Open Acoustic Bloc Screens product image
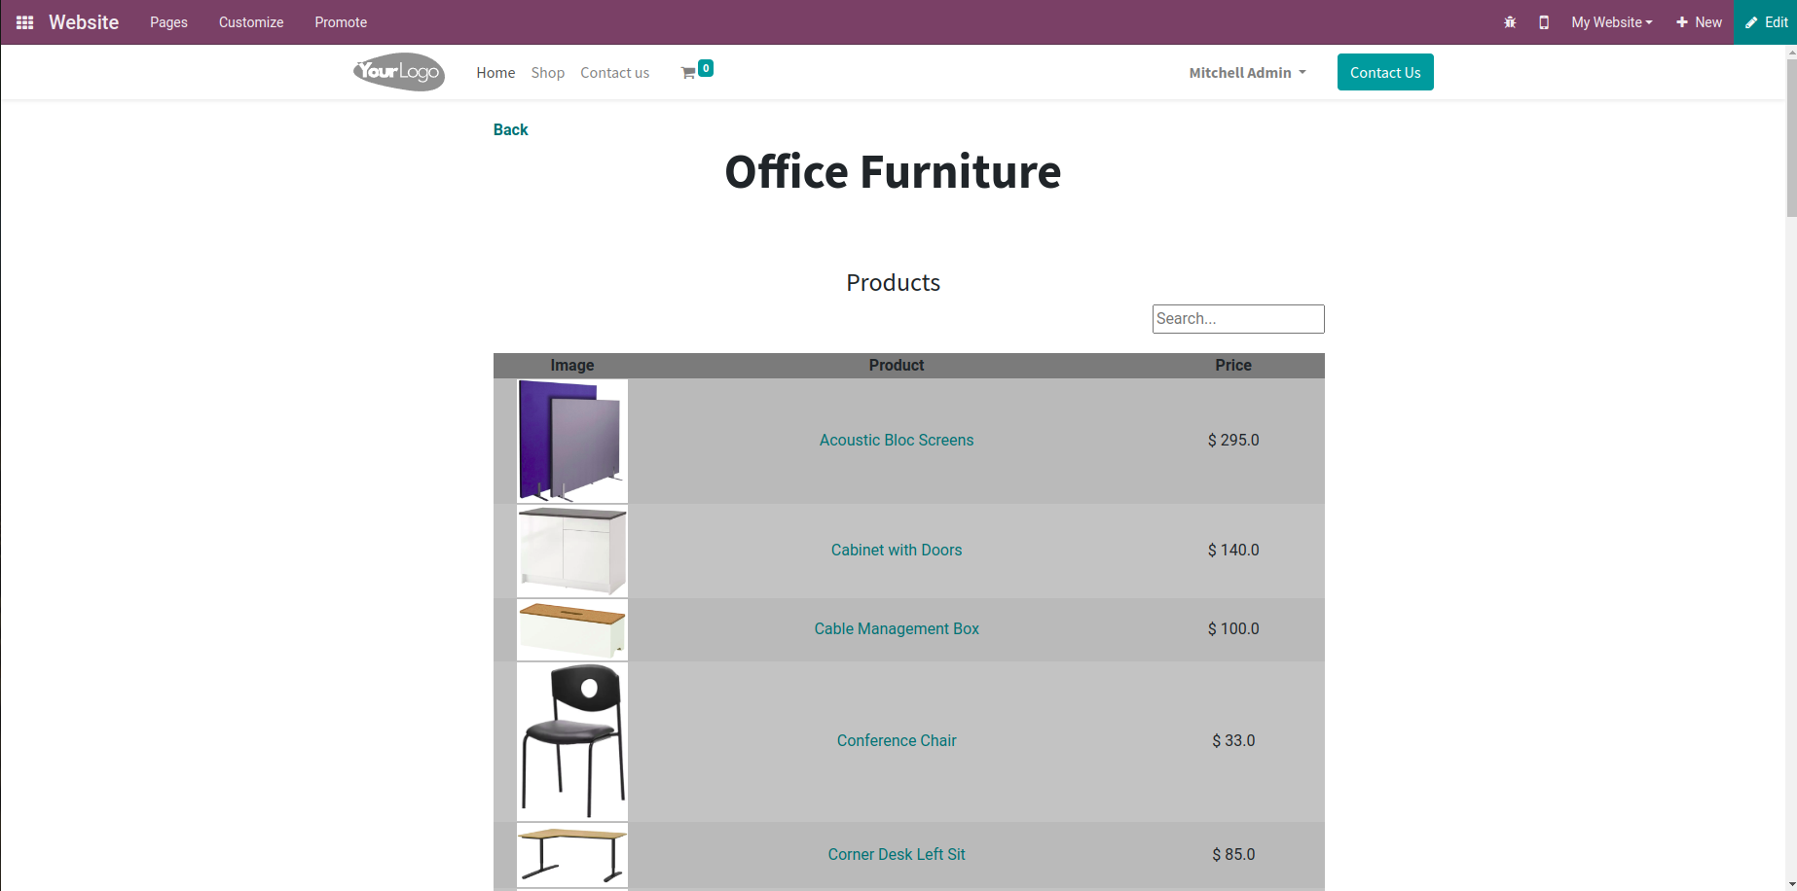The width and height of the screenshot is (1797, 891). click(572, 441)
